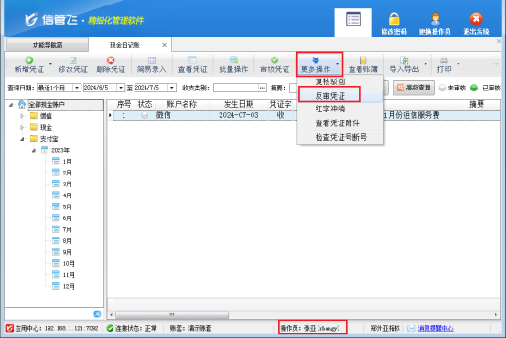Viewport: 506px width, 338px height.
Task: Open the 批量操作 batch operation tool
Action: pos(233,65)
